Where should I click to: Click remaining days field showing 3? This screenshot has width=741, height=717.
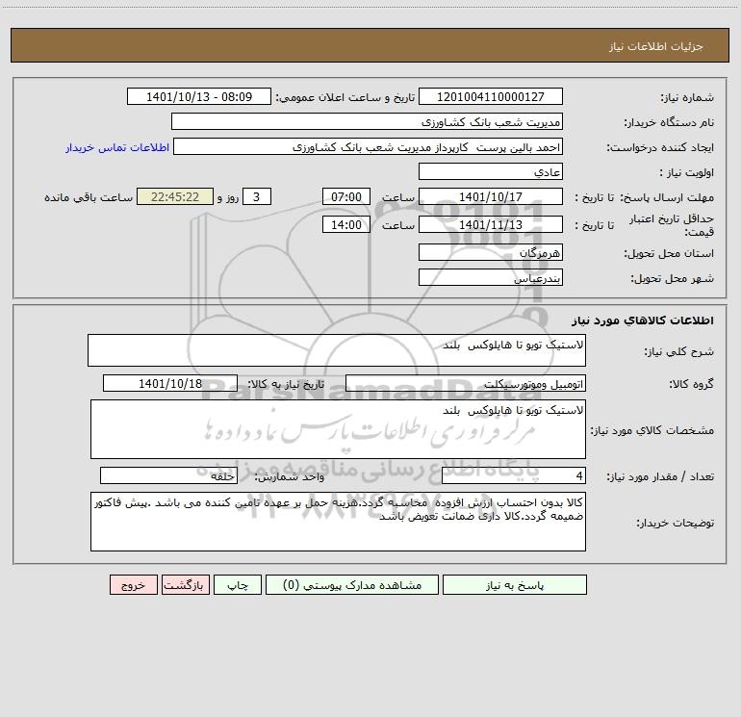[x=257, y=196]
